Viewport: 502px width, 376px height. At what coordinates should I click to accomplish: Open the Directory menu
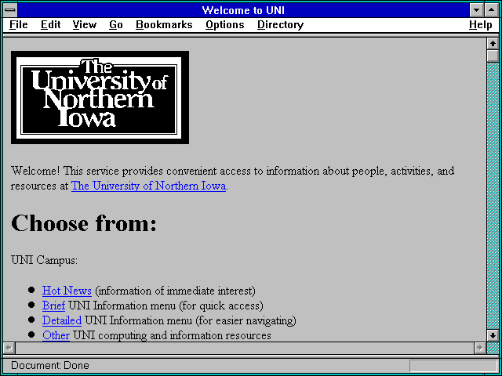[x=281, y=25]
